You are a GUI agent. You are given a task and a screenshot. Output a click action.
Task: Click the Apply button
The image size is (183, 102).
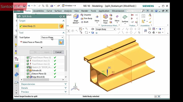point(47,52)
